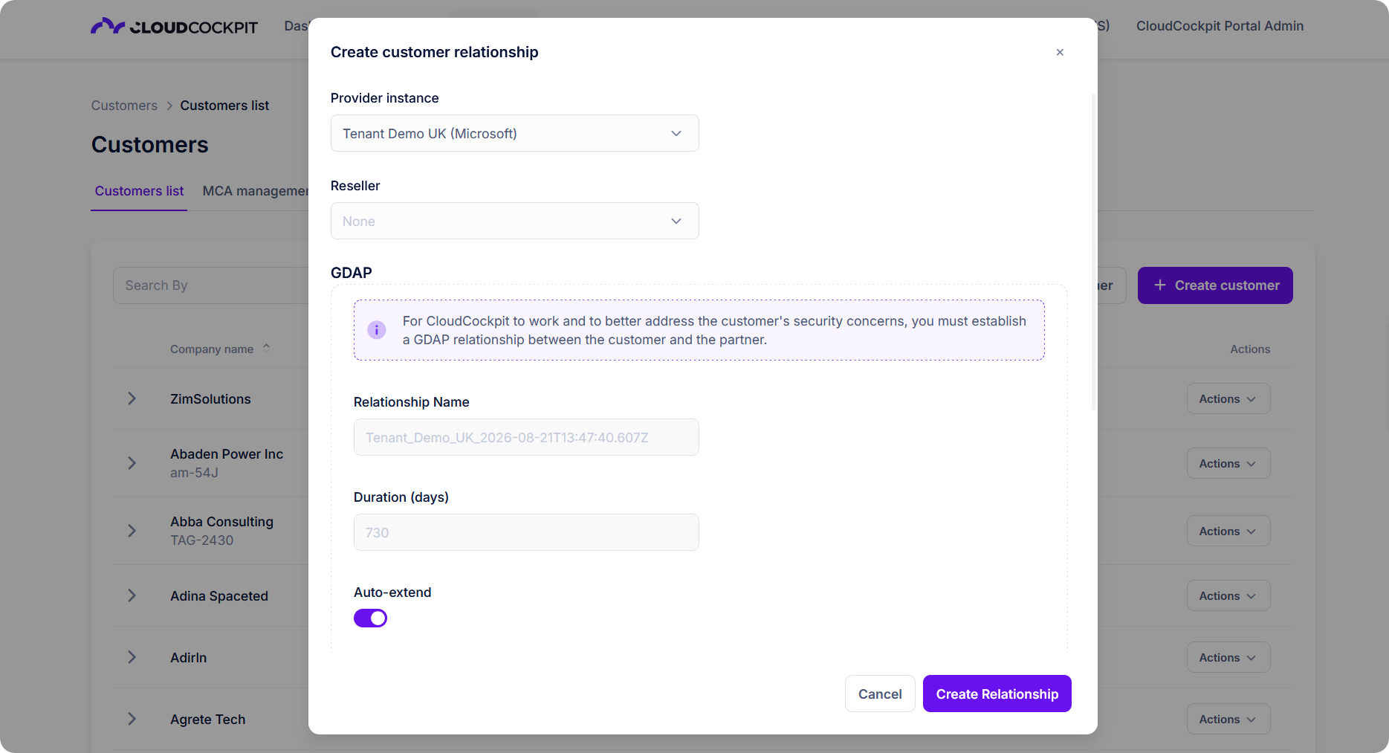
Task: Click the CloudCockpit logo
Action: pos(174,26)
